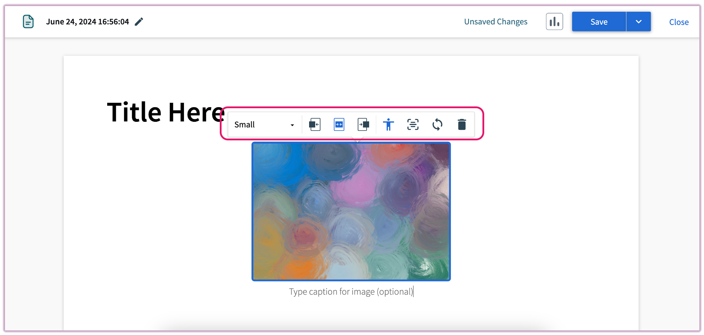This screenshot has width=704, height=335.
Task: Click the document page icon in top left
Action: point(28,21)
